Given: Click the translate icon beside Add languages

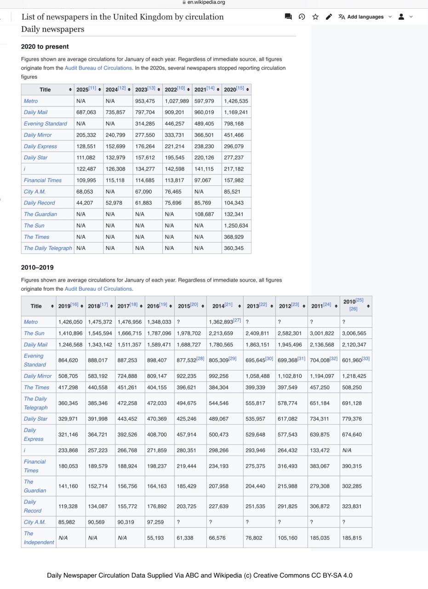Looking at the screenshot, I should click(x=342, y=17).
